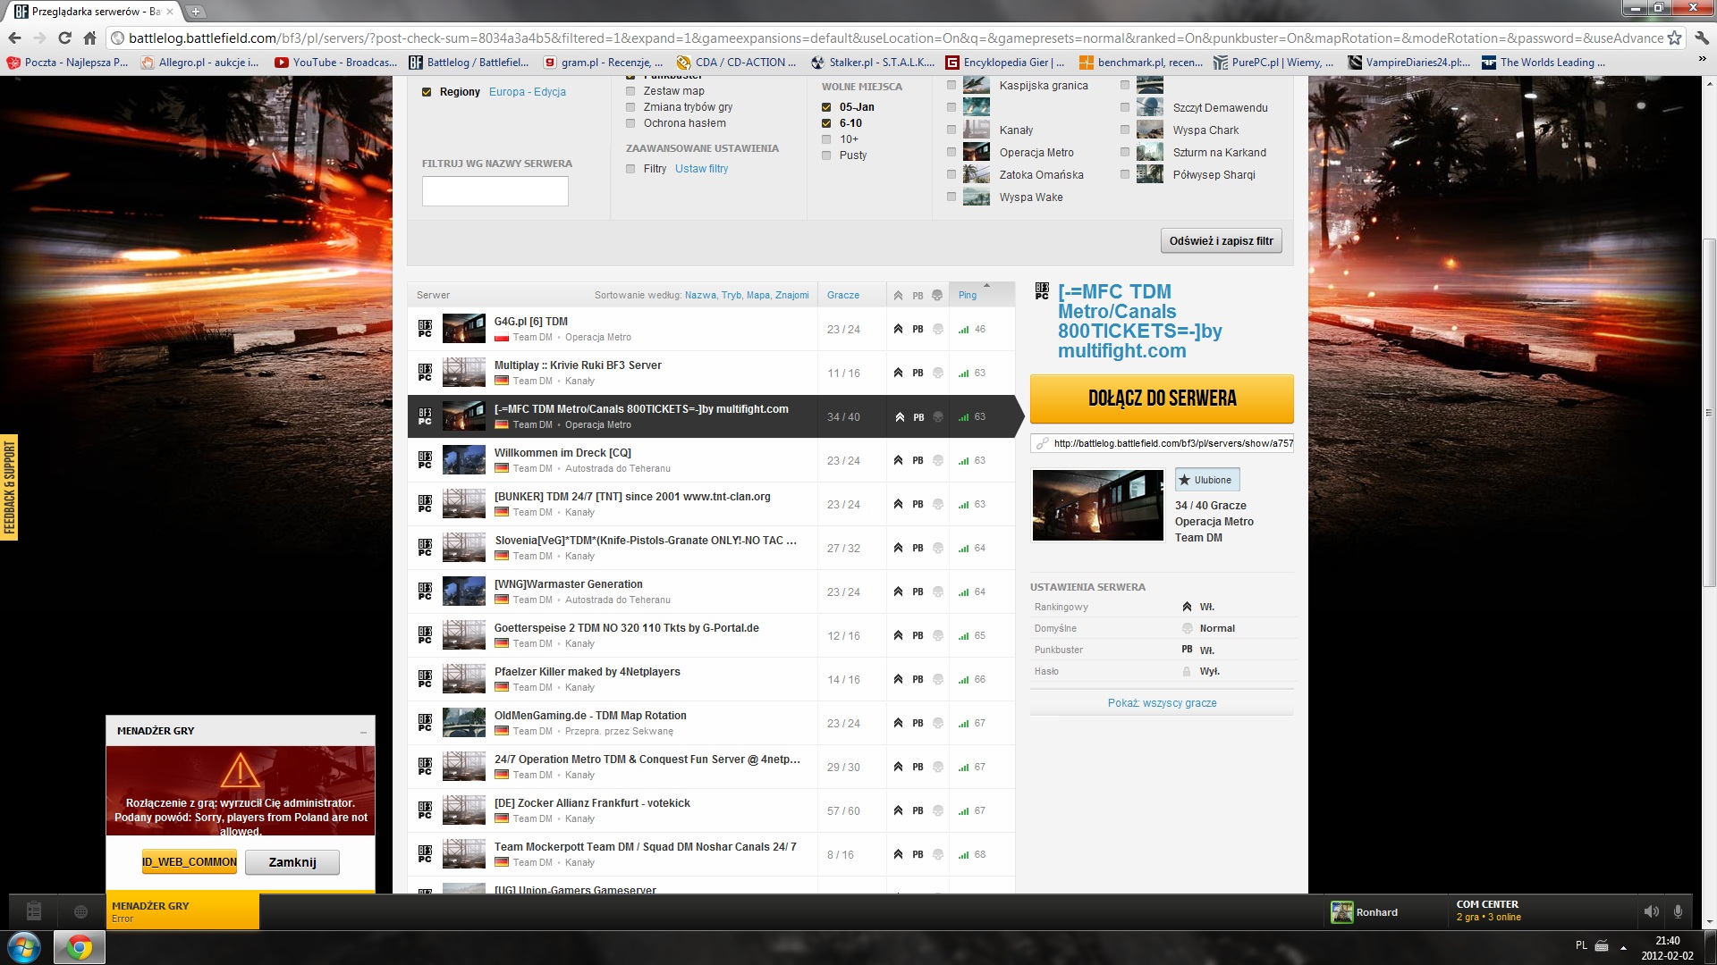This screenshot has width=1717, height=965.
Task: Select Wyspa Chark map checkbox
Action: click(1125, 130)
